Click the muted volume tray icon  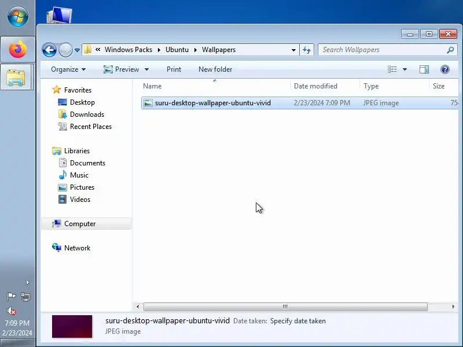11,311
